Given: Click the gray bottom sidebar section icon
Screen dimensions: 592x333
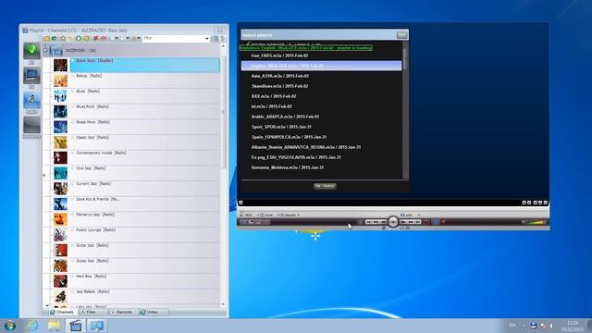Looking at the screenshot, I should tap(31, 125).
